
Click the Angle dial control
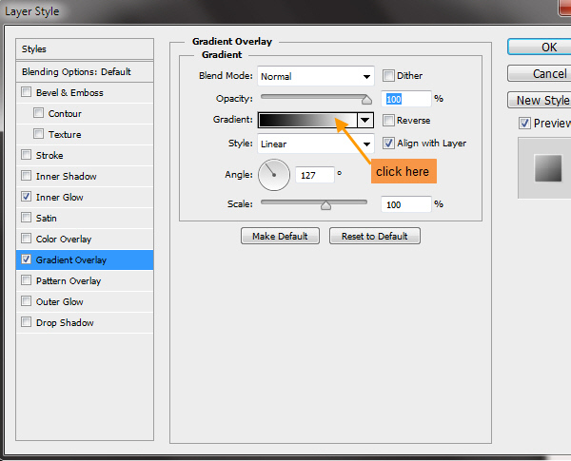coord(273,174)
